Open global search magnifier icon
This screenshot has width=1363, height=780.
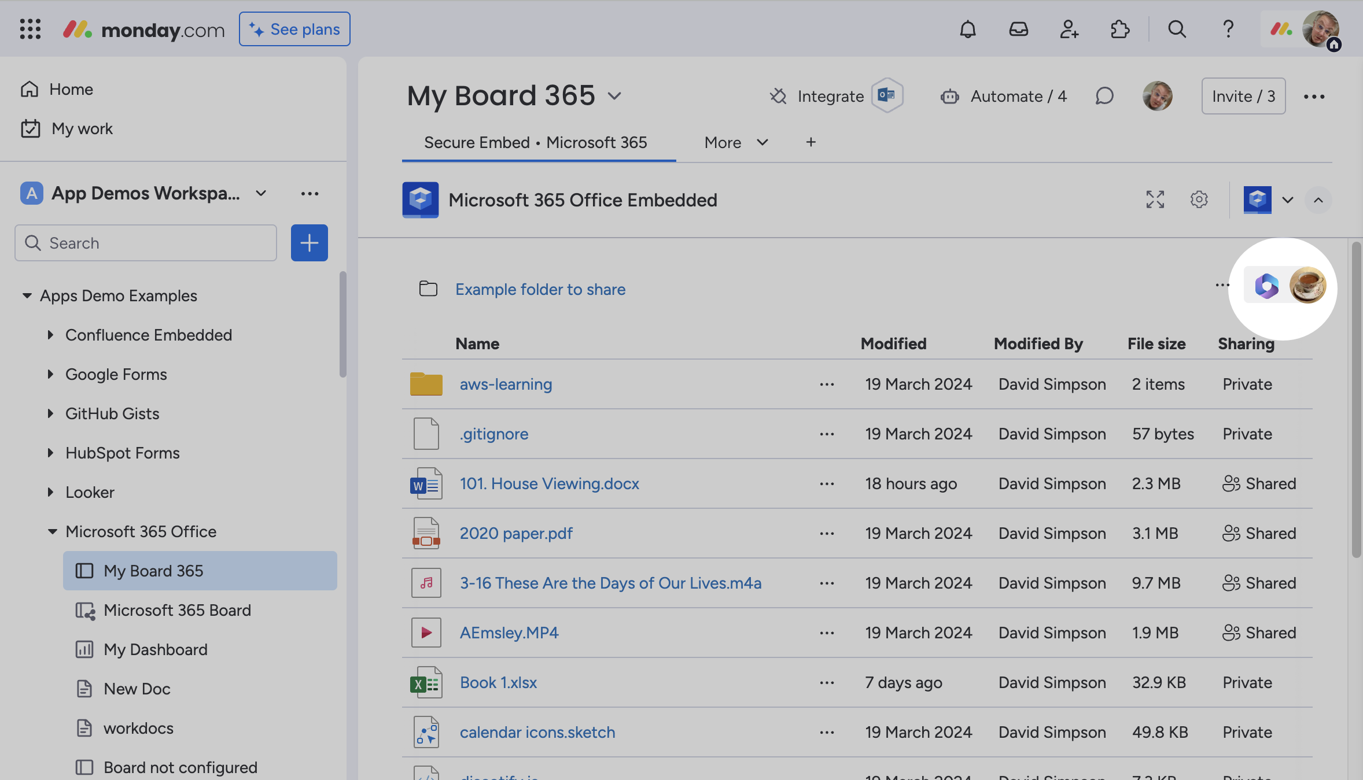1177,28
